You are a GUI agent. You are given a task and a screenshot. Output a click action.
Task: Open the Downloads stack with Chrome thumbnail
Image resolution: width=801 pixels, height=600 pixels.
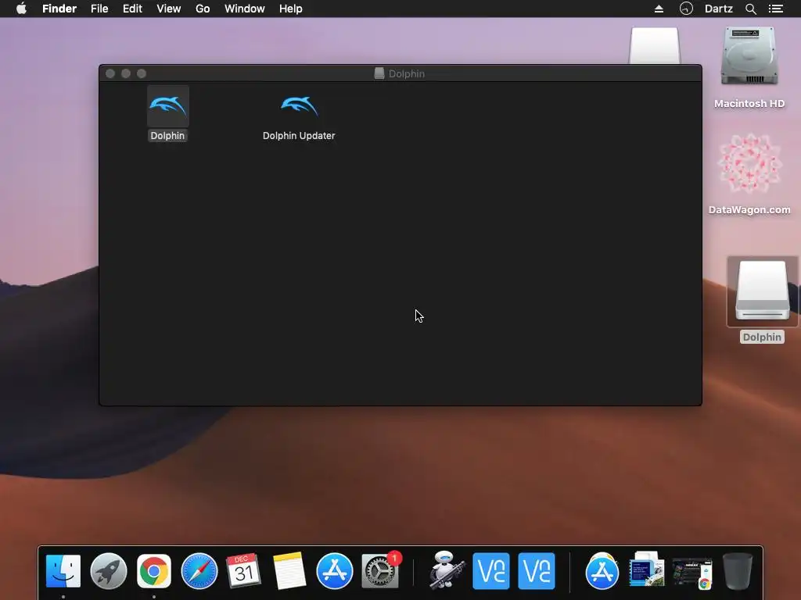[692, 573]
